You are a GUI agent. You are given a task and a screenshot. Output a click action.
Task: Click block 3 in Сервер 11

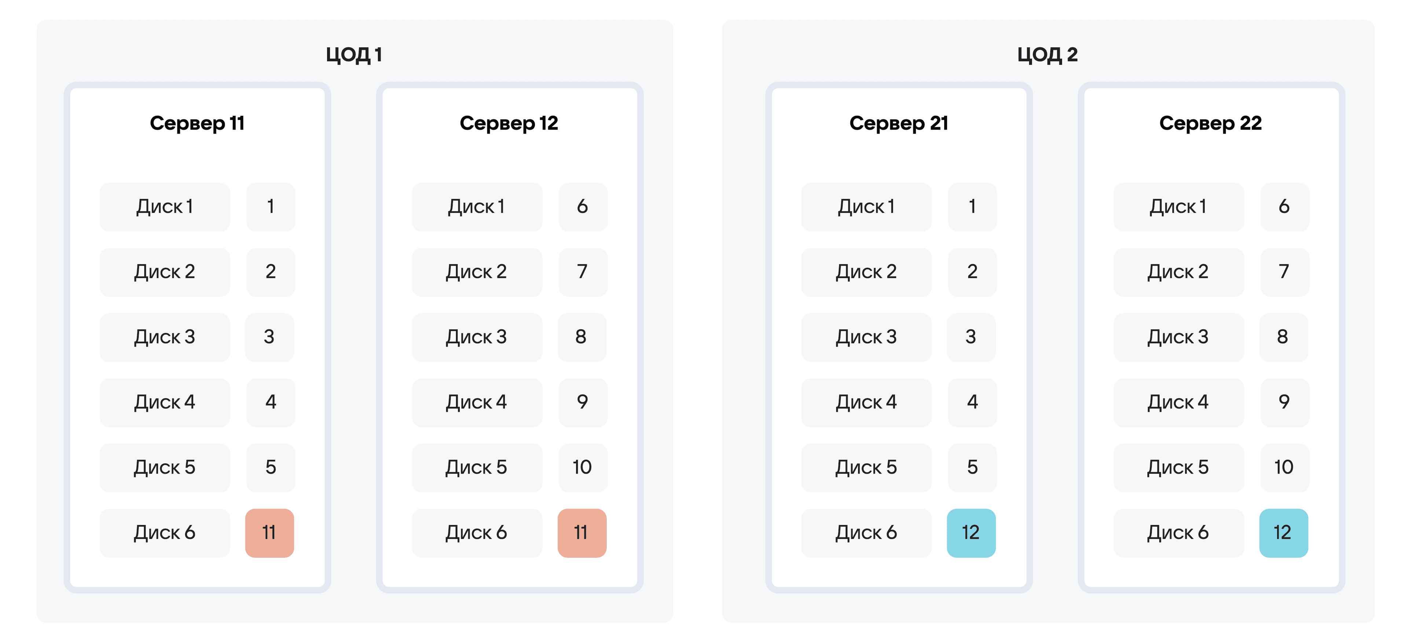(x=269, y=337)
